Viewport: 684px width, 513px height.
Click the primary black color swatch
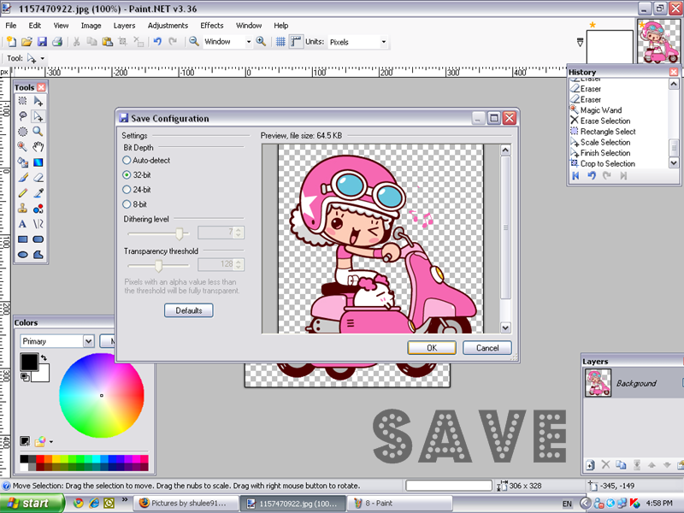pyautogui.click(x=29, y=363)
